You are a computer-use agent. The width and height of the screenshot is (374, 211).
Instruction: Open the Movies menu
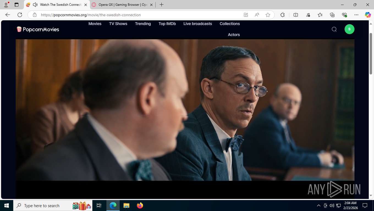95,24
